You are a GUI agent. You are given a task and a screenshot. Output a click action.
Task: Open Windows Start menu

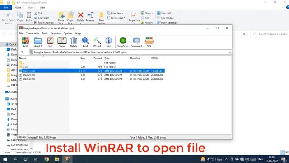pyautogui.click(x=5, y=159)
